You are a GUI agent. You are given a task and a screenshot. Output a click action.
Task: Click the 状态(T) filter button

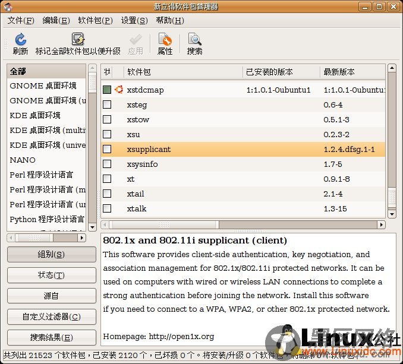51,275
